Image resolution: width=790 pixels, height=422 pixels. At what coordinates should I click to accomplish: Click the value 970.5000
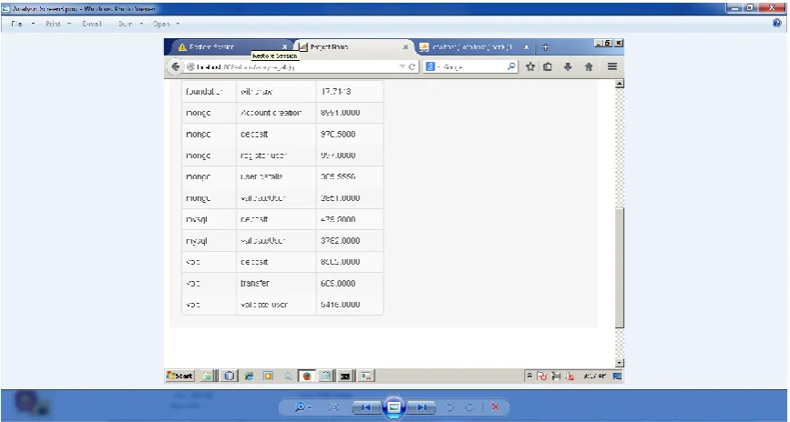[338, 135]
